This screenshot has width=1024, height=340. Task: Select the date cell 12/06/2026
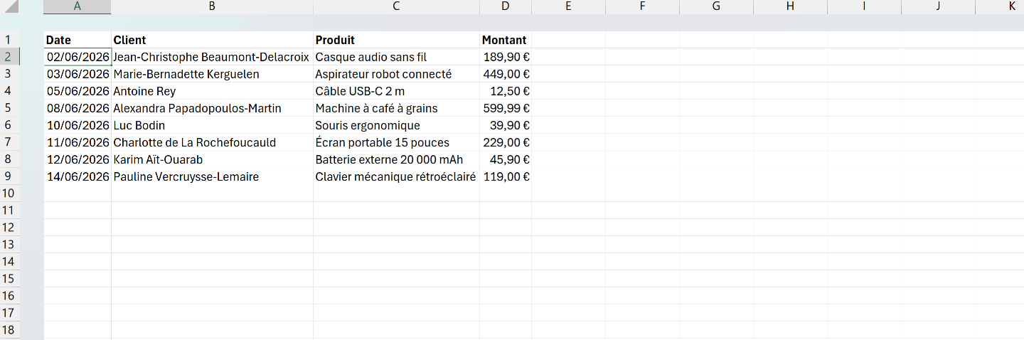78,159
